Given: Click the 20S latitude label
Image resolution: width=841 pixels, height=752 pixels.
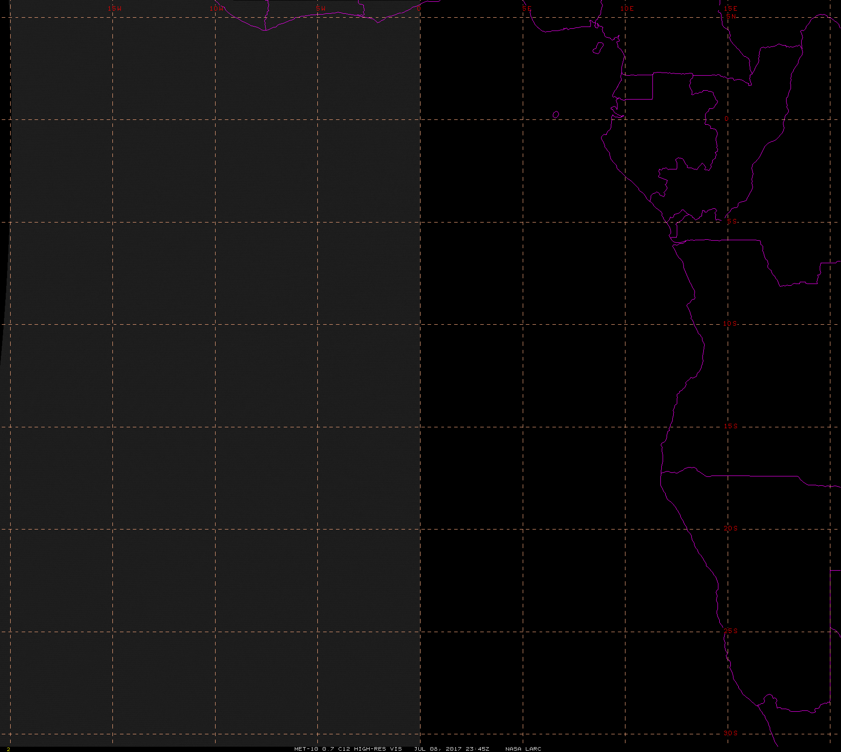Looking at the screenshot, I should click(x=731, y=528).
